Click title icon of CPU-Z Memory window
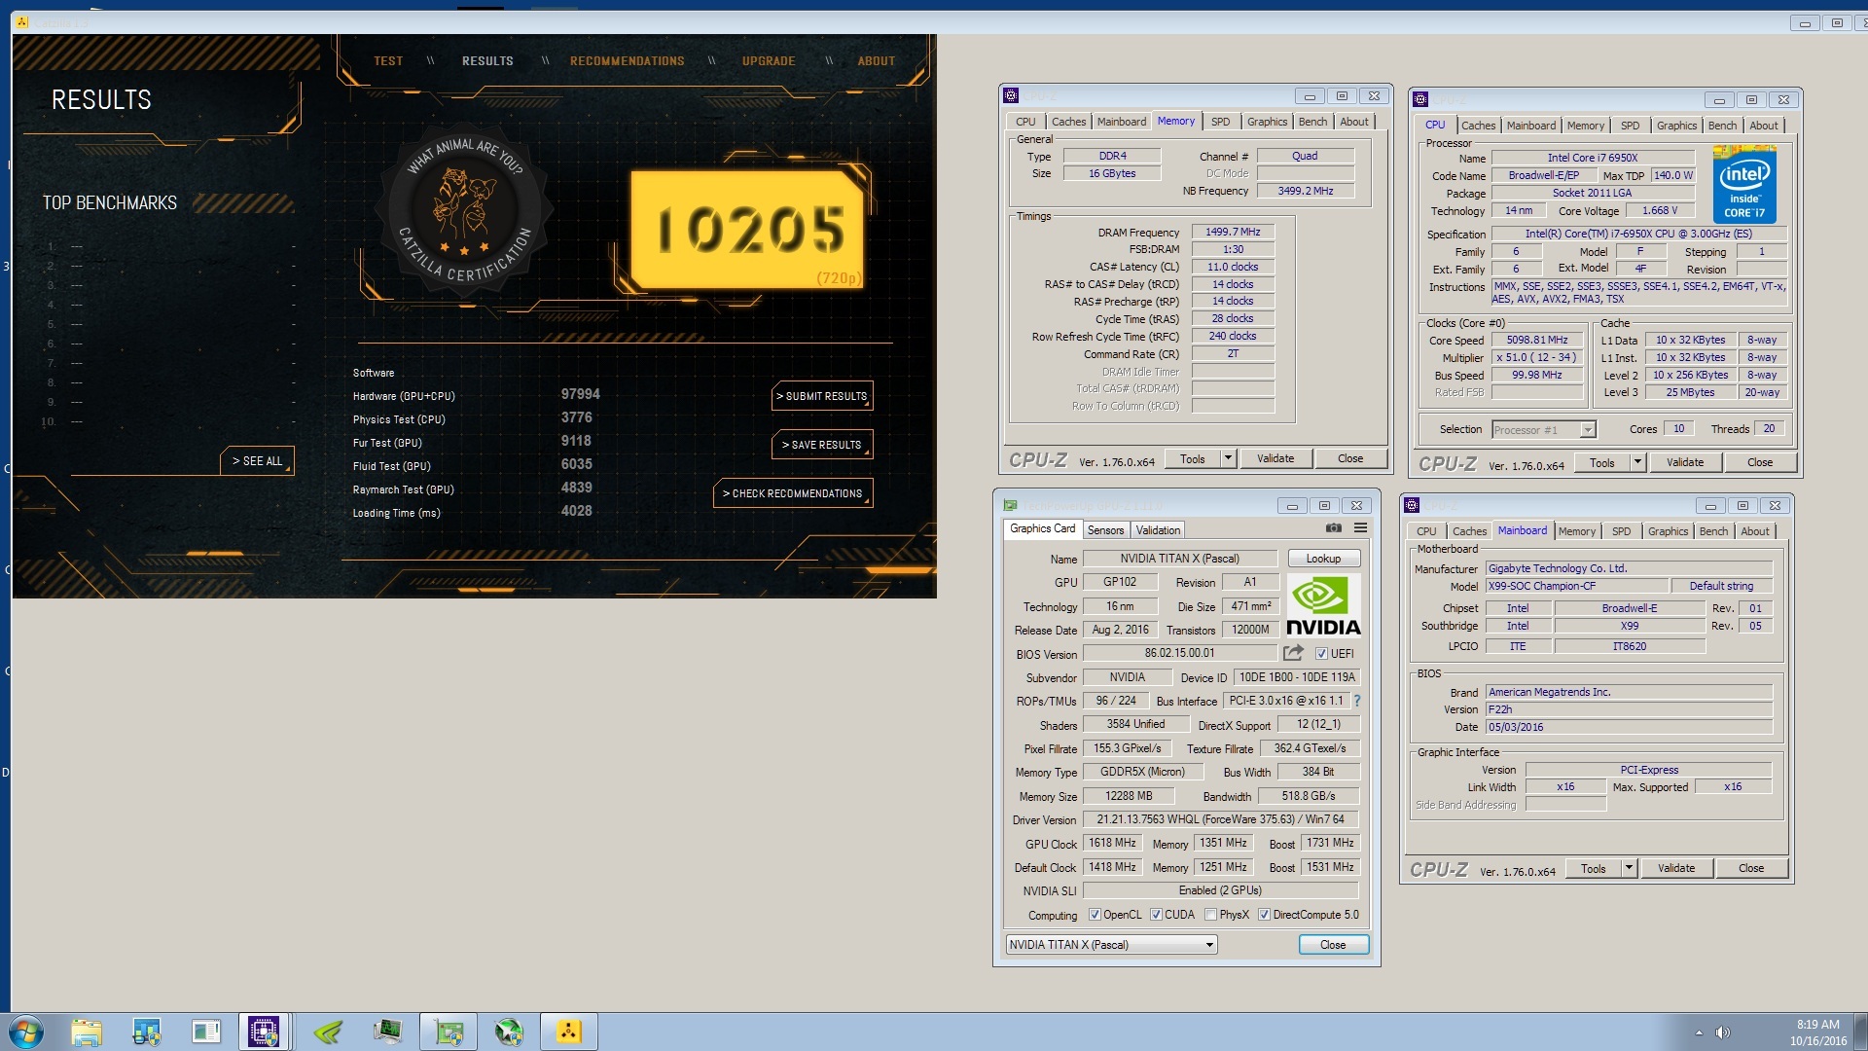 pyautogui.click(x=1011, y=95)
